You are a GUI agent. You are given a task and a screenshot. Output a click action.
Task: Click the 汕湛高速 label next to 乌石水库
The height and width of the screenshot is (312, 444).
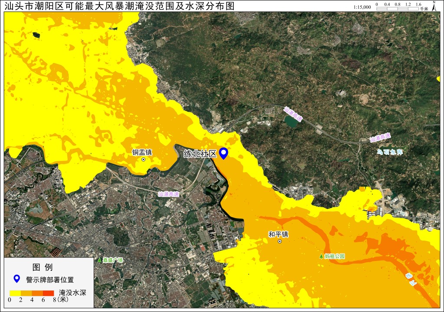tap(380, 138)
